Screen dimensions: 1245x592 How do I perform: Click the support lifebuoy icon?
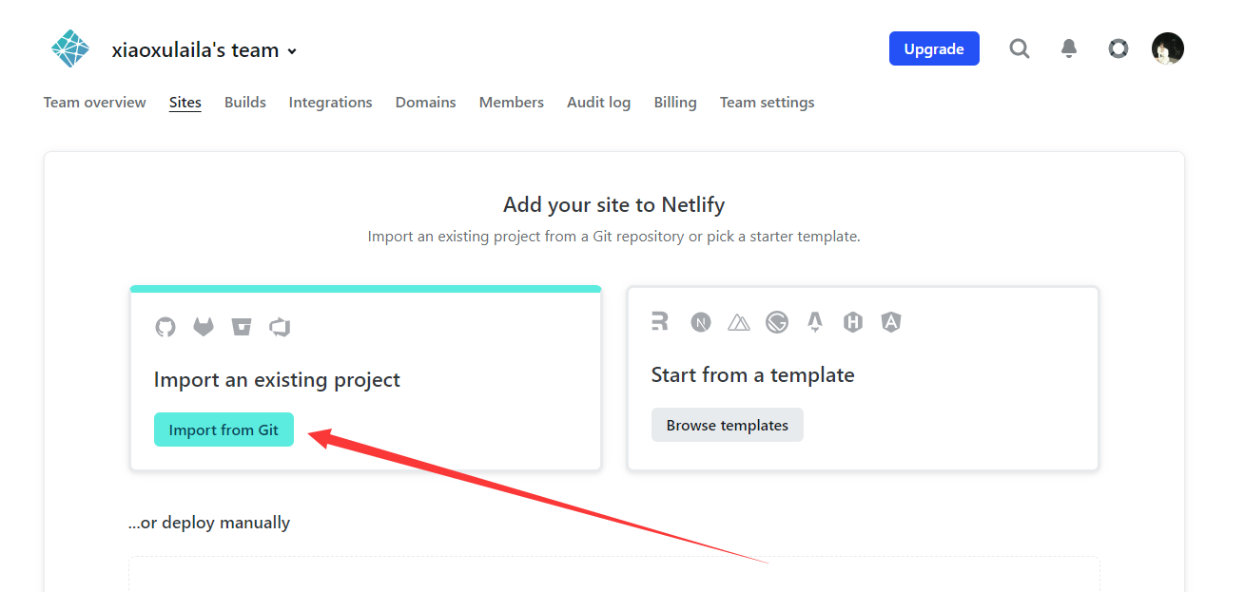click(x=1119, y=48)
